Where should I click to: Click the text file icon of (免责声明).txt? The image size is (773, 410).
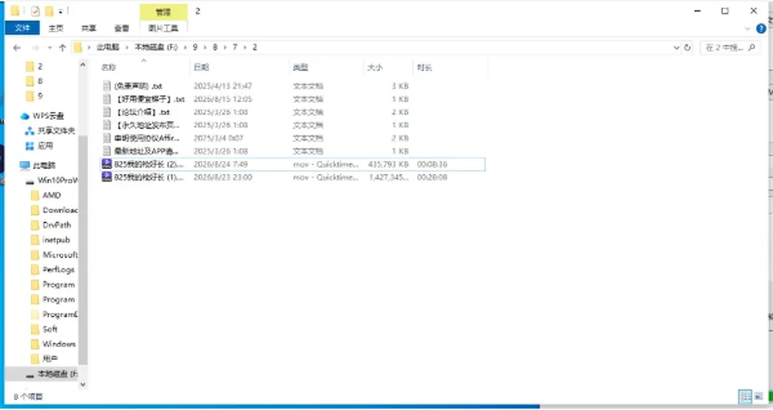pos(106,86)
